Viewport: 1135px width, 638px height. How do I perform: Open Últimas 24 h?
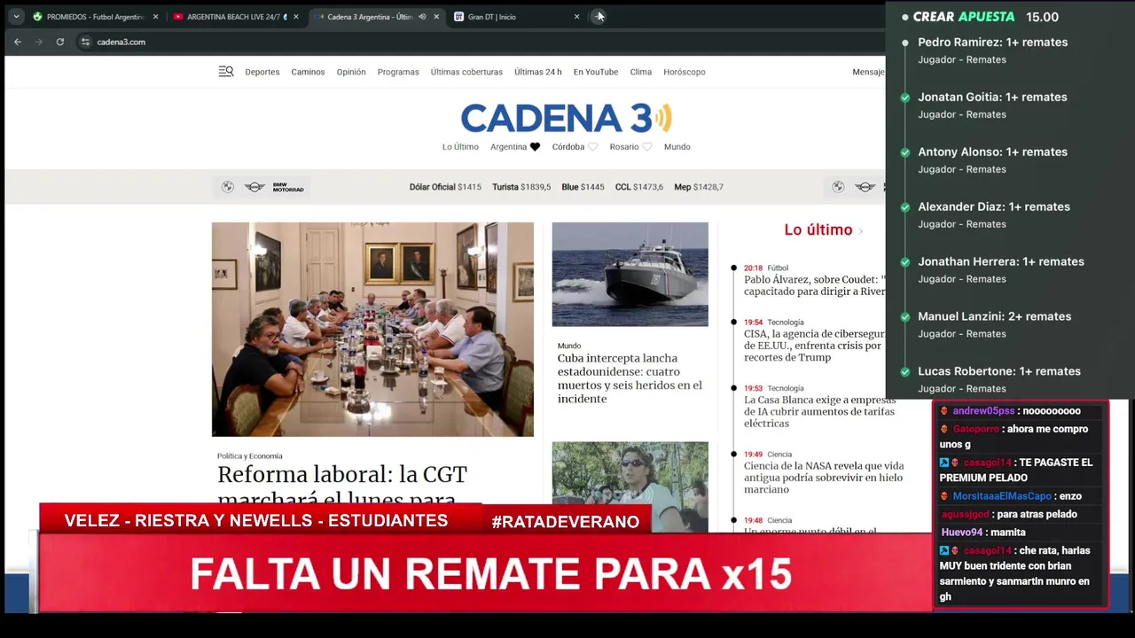click(x=538, y=72)
